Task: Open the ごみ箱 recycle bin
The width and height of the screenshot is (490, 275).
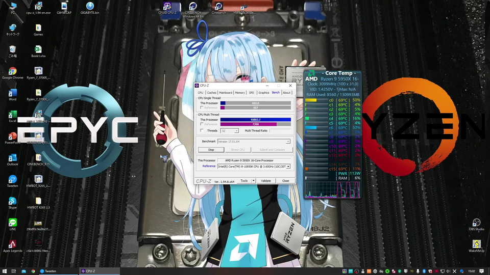Action: 13,51
